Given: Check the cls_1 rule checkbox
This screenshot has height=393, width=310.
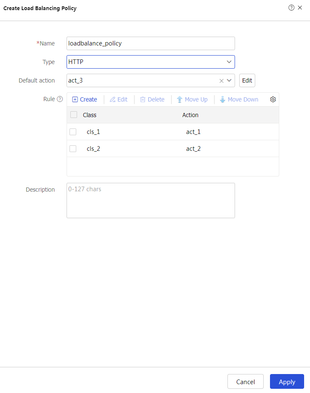Looking at the screenshot, I should point(73,132).
